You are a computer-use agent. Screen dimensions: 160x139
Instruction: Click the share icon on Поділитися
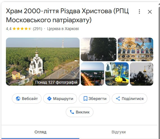[118, 99]
